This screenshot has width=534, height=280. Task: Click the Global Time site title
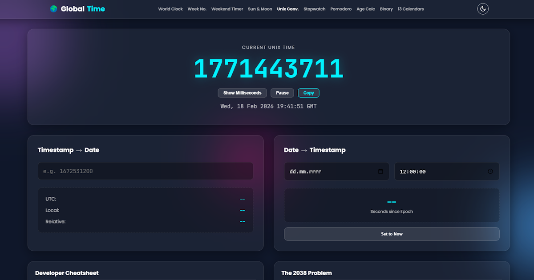pos(83,9)
